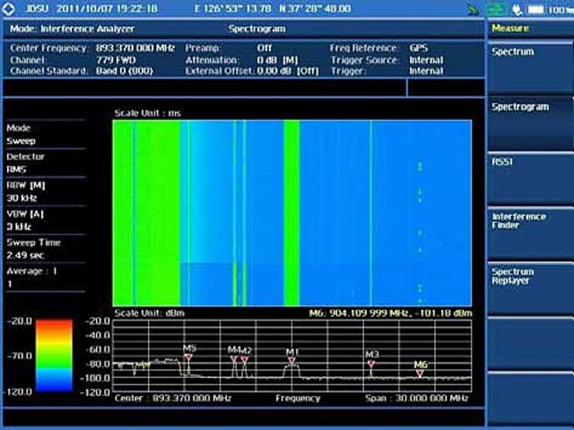Select marker M4 on the spectrum trace
This screenshot has height=430, width=574.
tap(234, 359)
